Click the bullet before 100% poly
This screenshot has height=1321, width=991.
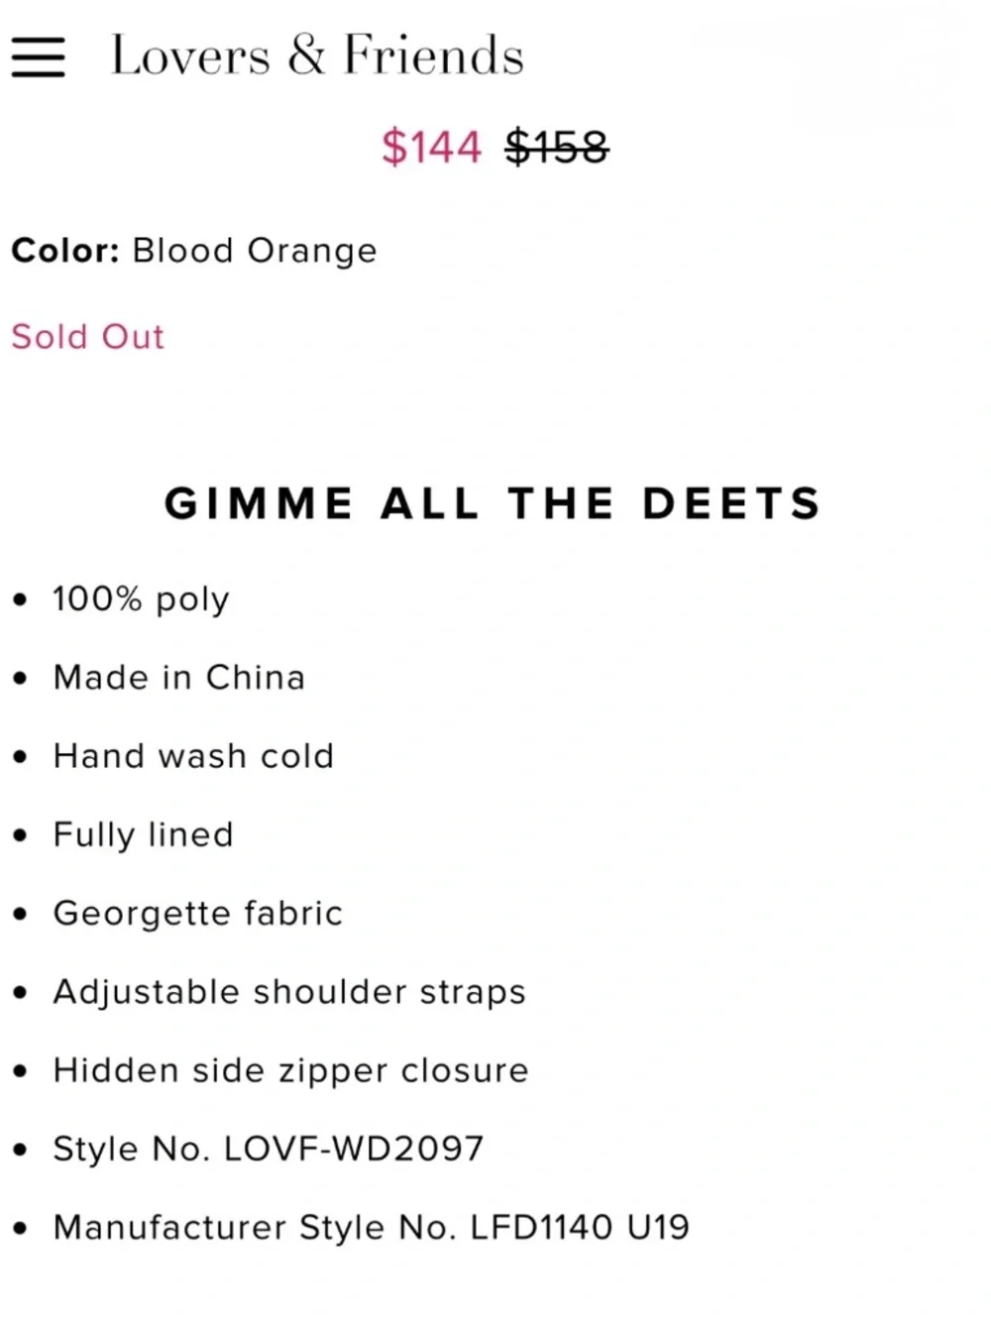coord(20,600)
